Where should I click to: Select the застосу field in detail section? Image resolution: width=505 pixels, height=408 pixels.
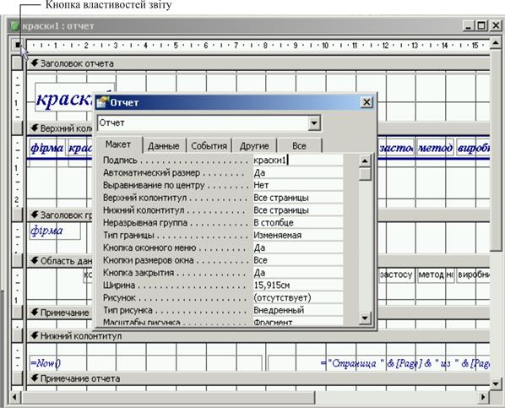coord(396,275)
